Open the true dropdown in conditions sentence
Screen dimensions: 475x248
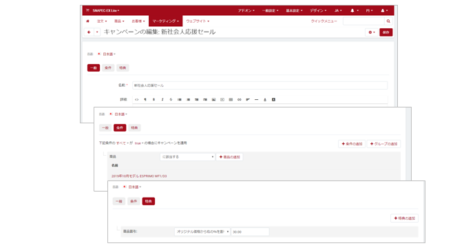[x=139, y=143]
